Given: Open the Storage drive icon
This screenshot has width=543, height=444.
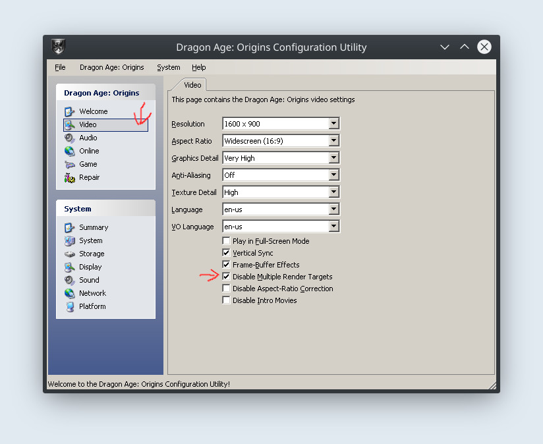Looking at the screenshot, I should click(70, 254).
